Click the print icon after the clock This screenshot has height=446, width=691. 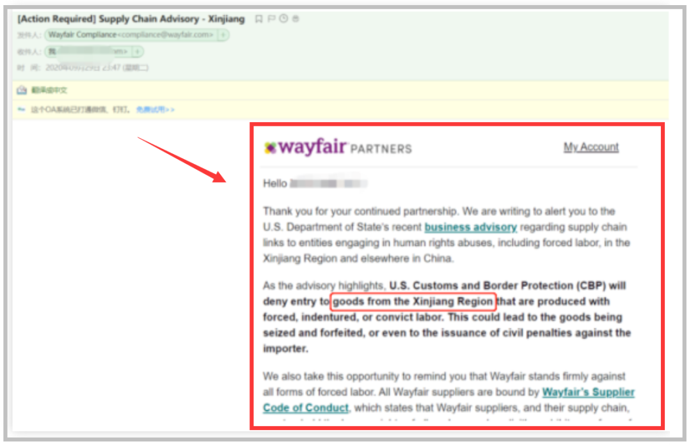point(296,19)
